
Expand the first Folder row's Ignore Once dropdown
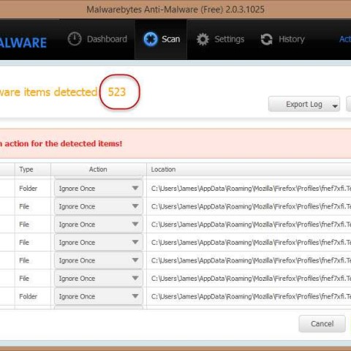tap(99, 189)
